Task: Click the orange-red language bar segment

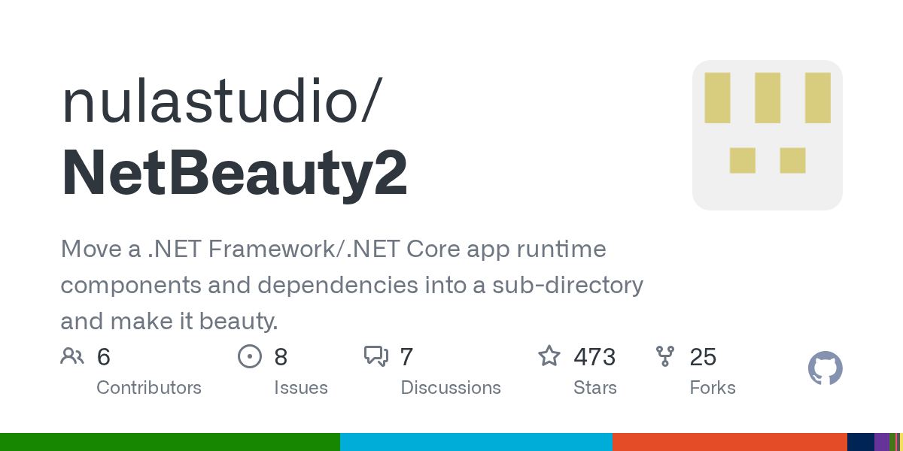Action: pos(729,442)
